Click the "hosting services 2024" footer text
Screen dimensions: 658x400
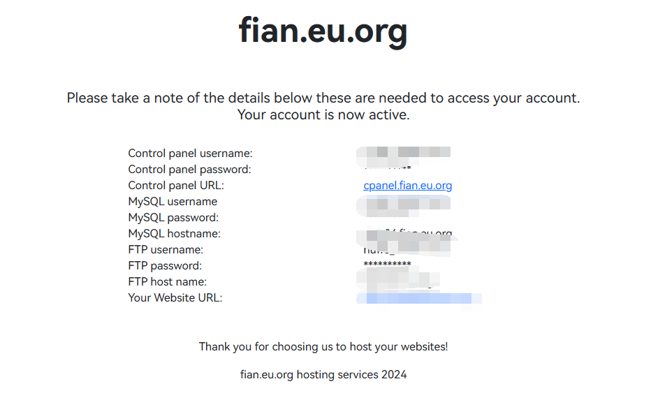tap(323, 375)
